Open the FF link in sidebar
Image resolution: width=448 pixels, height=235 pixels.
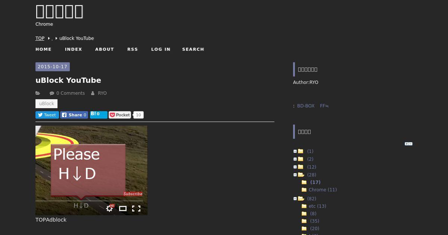324,106
